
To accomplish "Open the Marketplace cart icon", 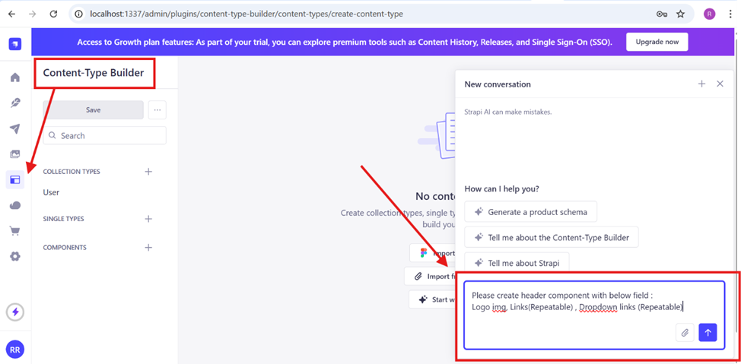I will pos(15,231).
